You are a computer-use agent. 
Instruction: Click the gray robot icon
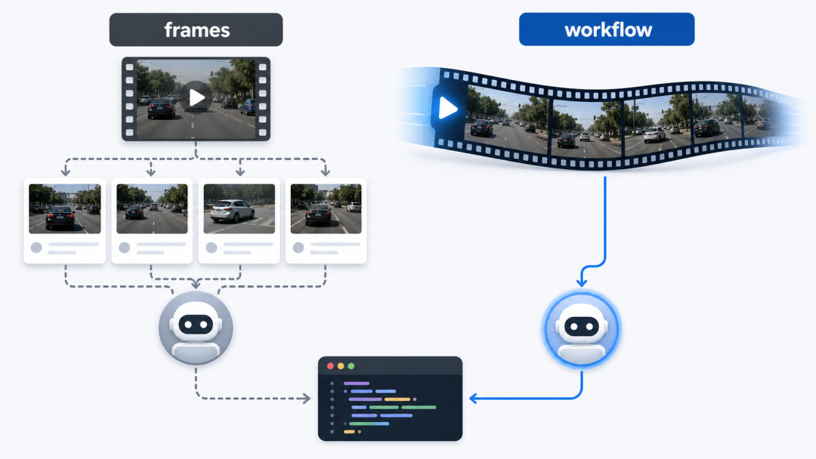[196, 328]
